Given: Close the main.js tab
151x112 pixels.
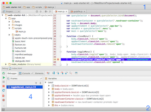Looking at the screenshot, I should coord(66,12).
